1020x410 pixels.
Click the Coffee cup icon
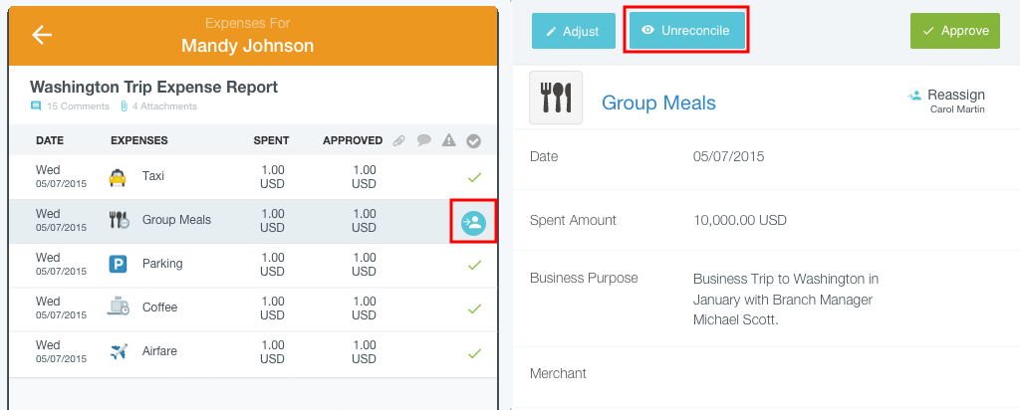pos(118,307)
